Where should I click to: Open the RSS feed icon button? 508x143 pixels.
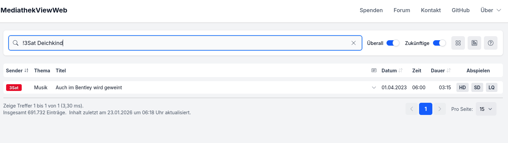pos(474,43)
